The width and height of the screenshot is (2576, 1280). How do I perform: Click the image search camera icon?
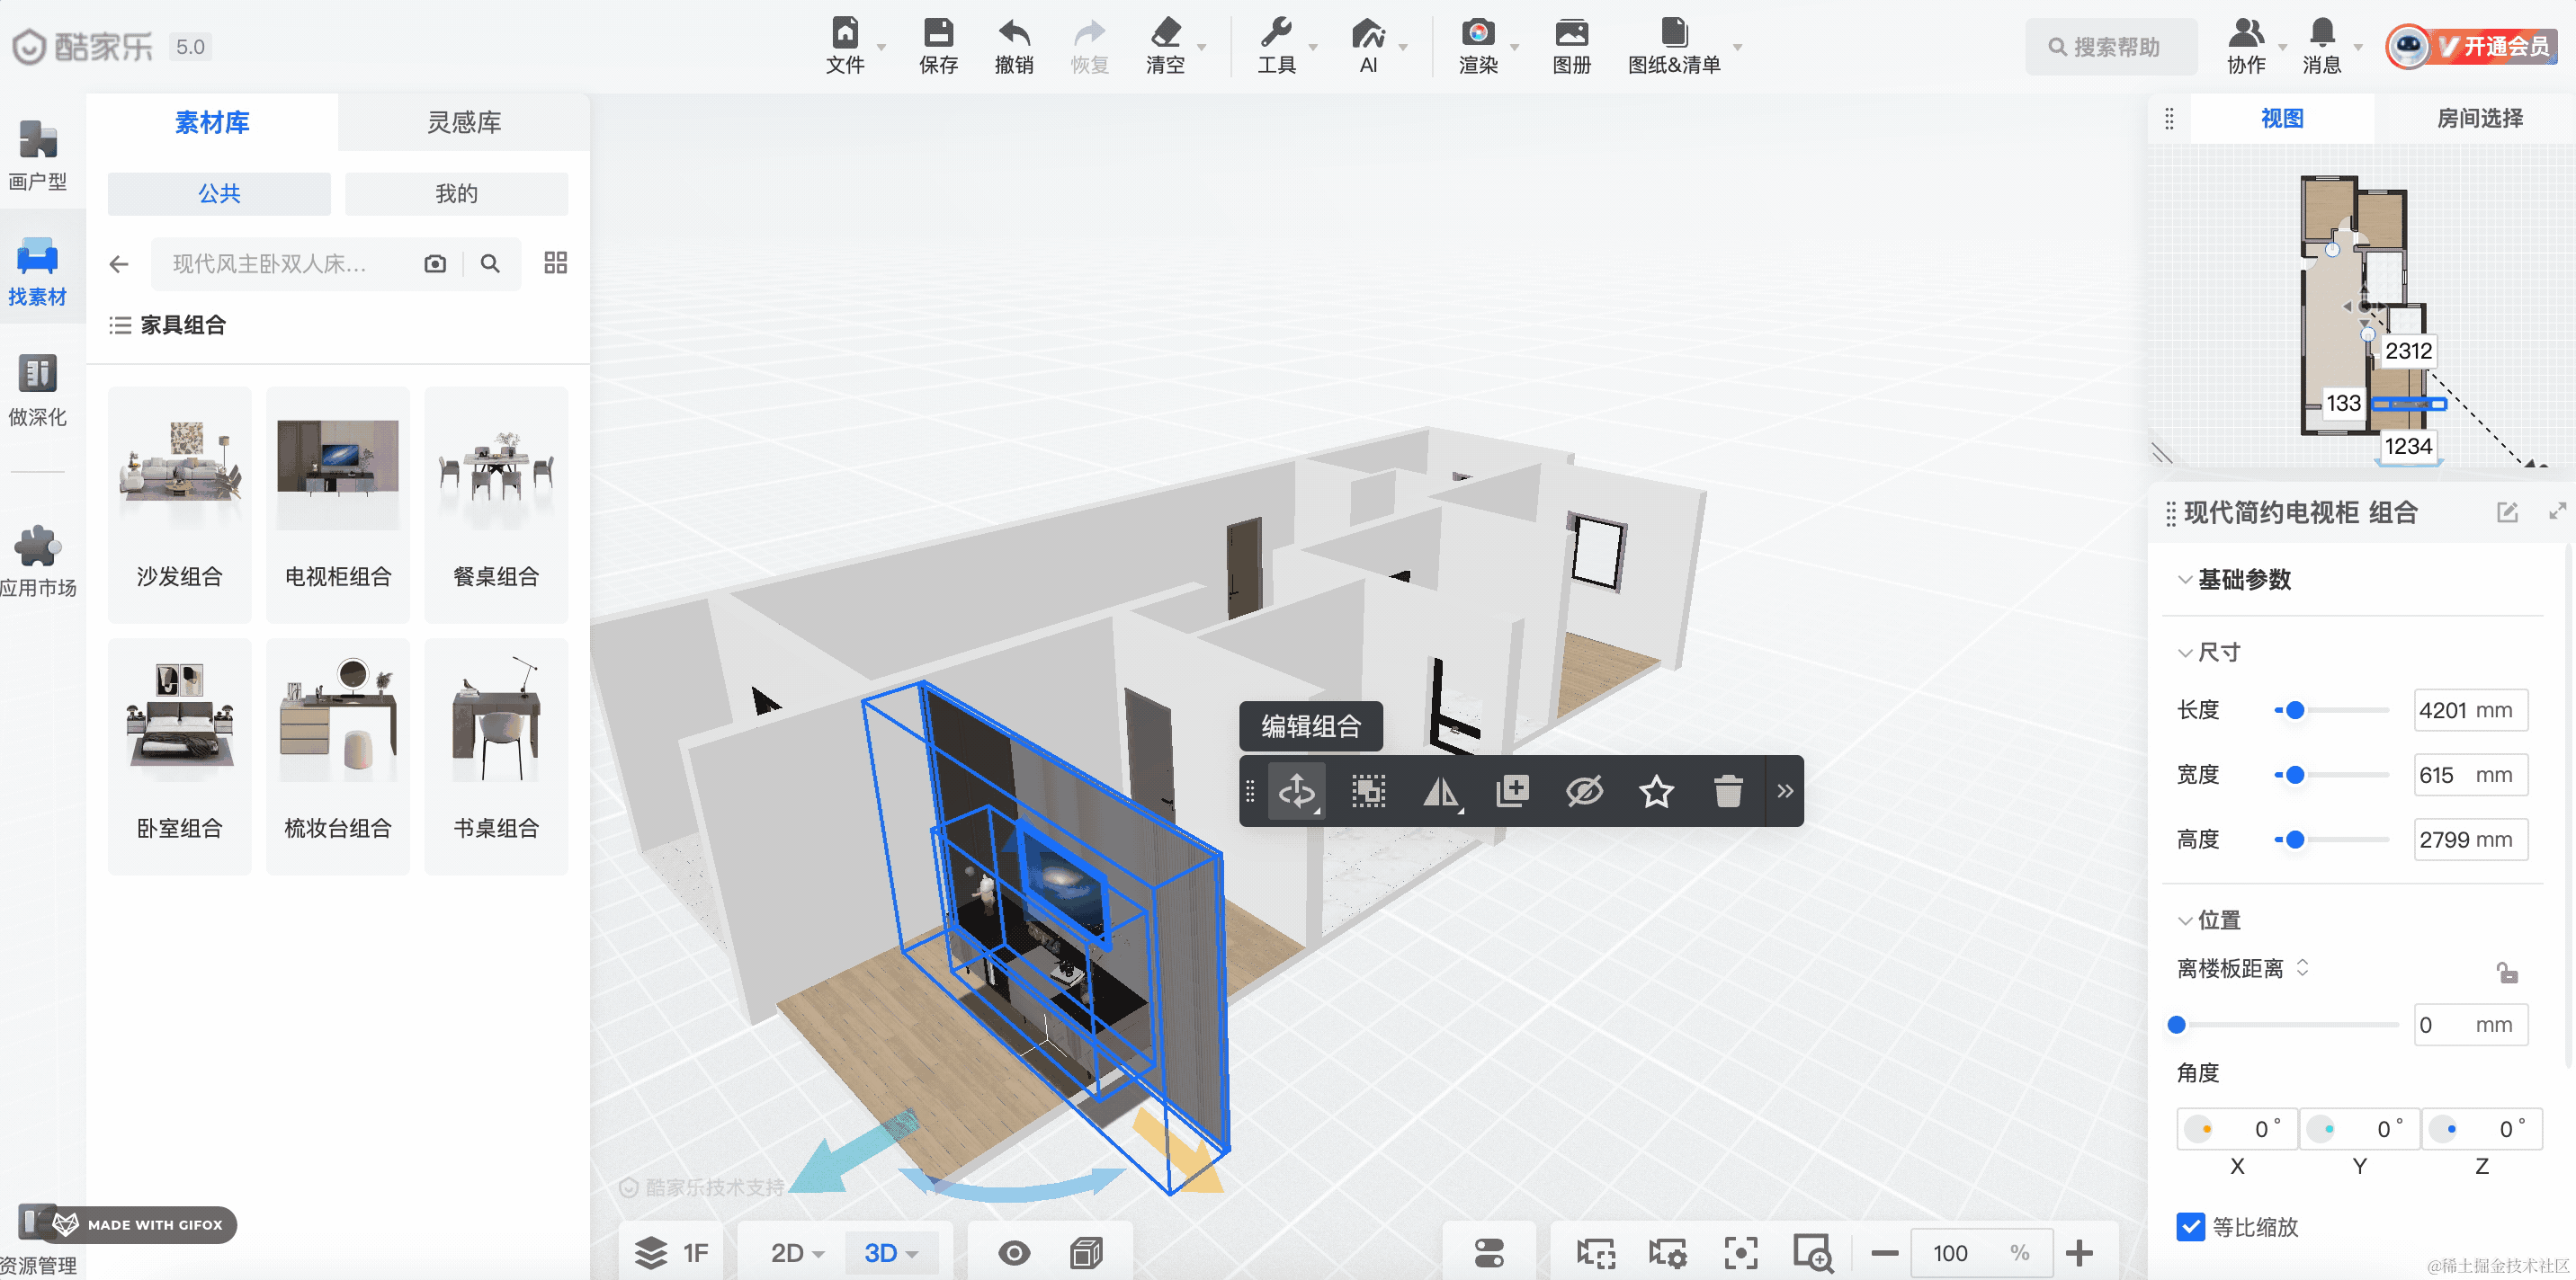pyautogui.click(x=435, y=263)
